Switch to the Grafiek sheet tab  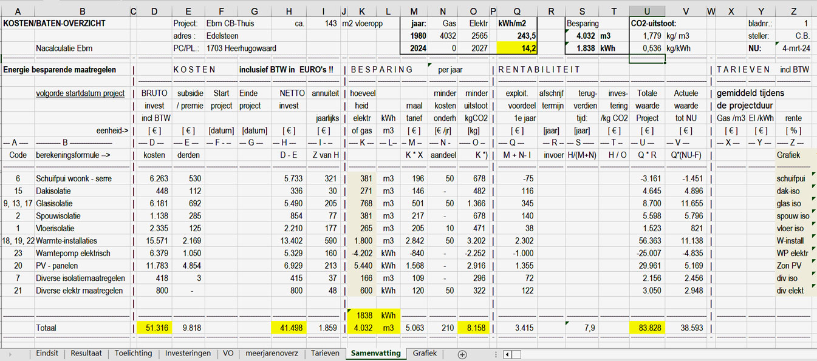[425, 353]
